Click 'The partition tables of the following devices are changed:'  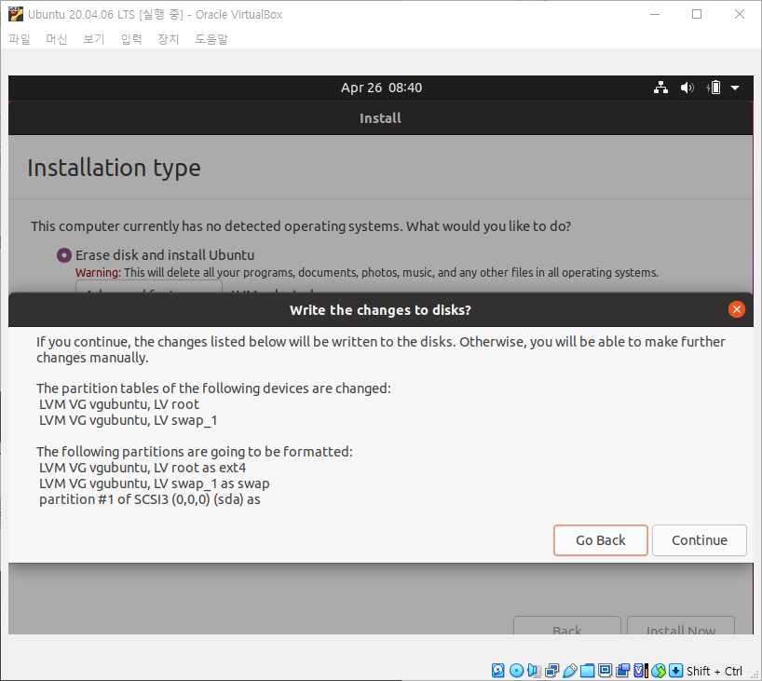pyautogui.click(x=213, y=388)
